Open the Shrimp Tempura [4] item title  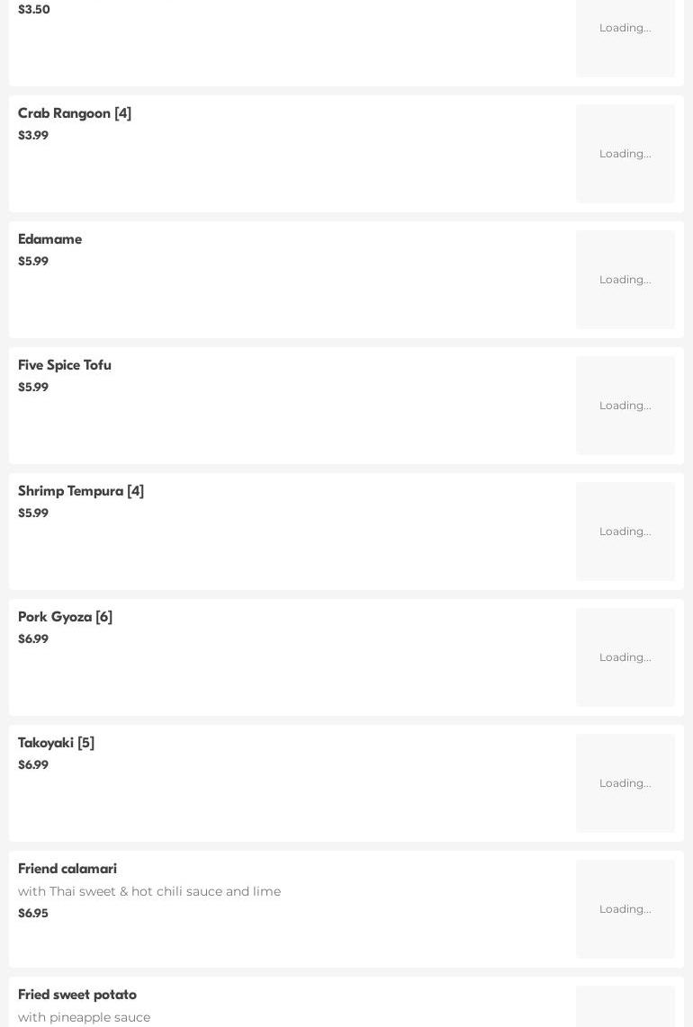pos(81,491)
